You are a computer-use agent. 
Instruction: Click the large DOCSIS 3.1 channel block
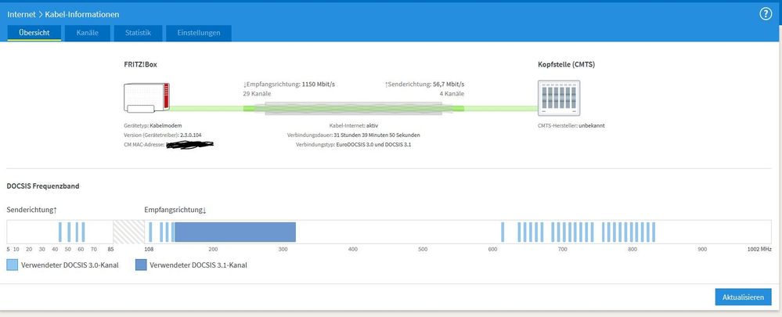[x=235, y=232]
